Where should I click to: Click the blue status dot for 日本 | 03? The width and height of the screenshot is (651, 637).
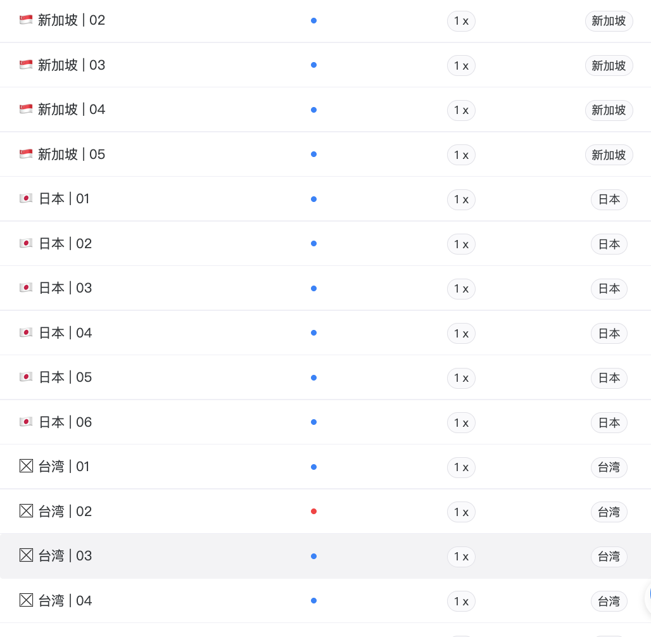(x=314, y=288)
